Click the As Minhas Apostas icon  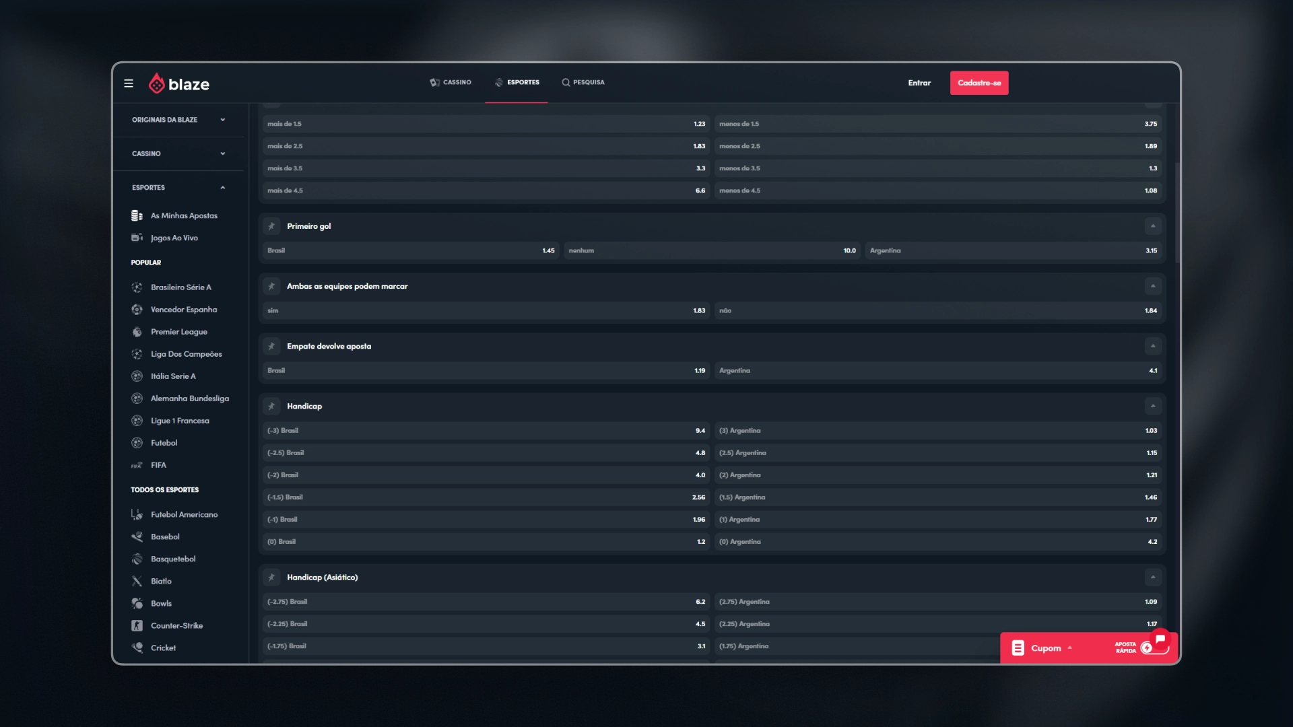(x=137, y=215)
